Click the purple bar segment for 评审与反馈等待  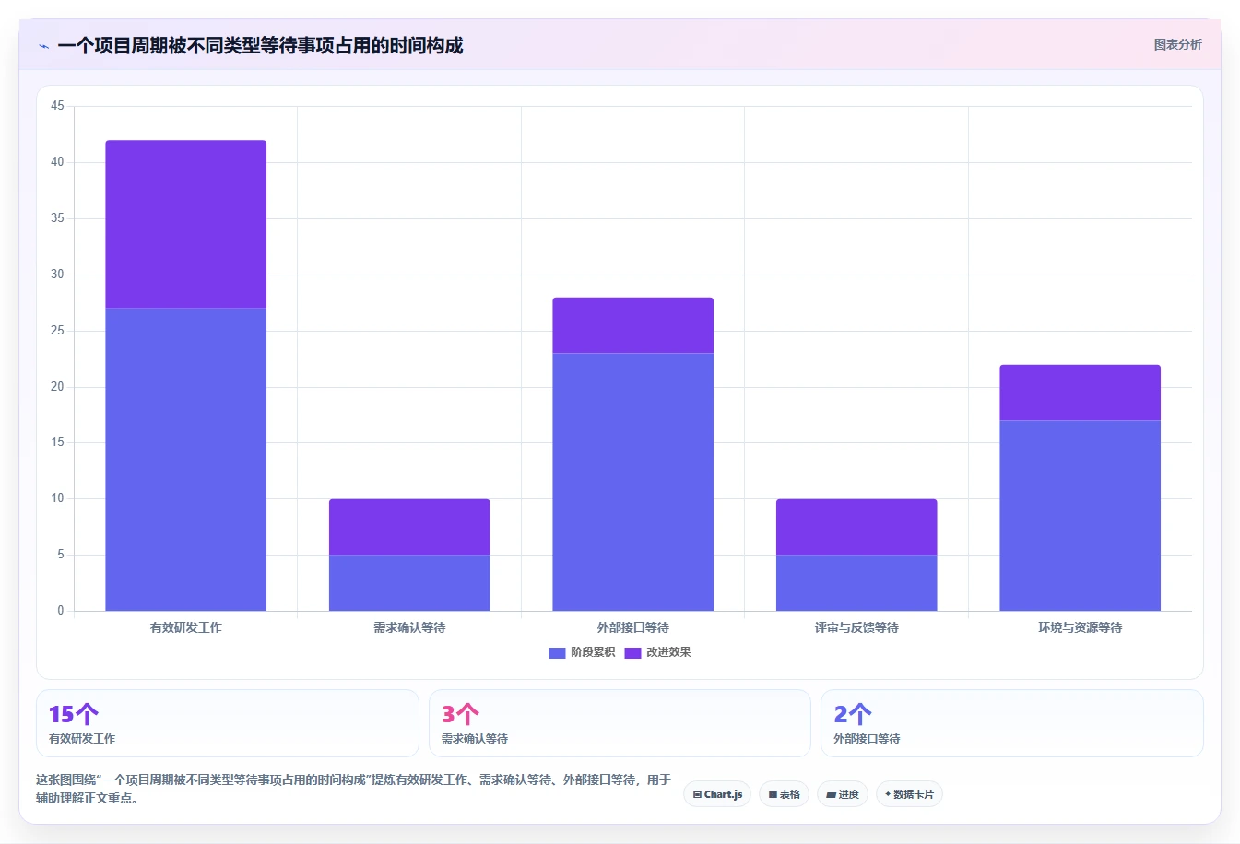pos(856,527)
